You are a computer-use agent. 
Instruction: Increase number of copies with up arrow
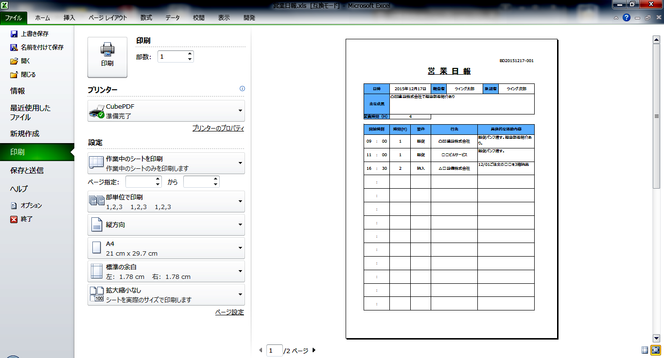tap(190, 54)
